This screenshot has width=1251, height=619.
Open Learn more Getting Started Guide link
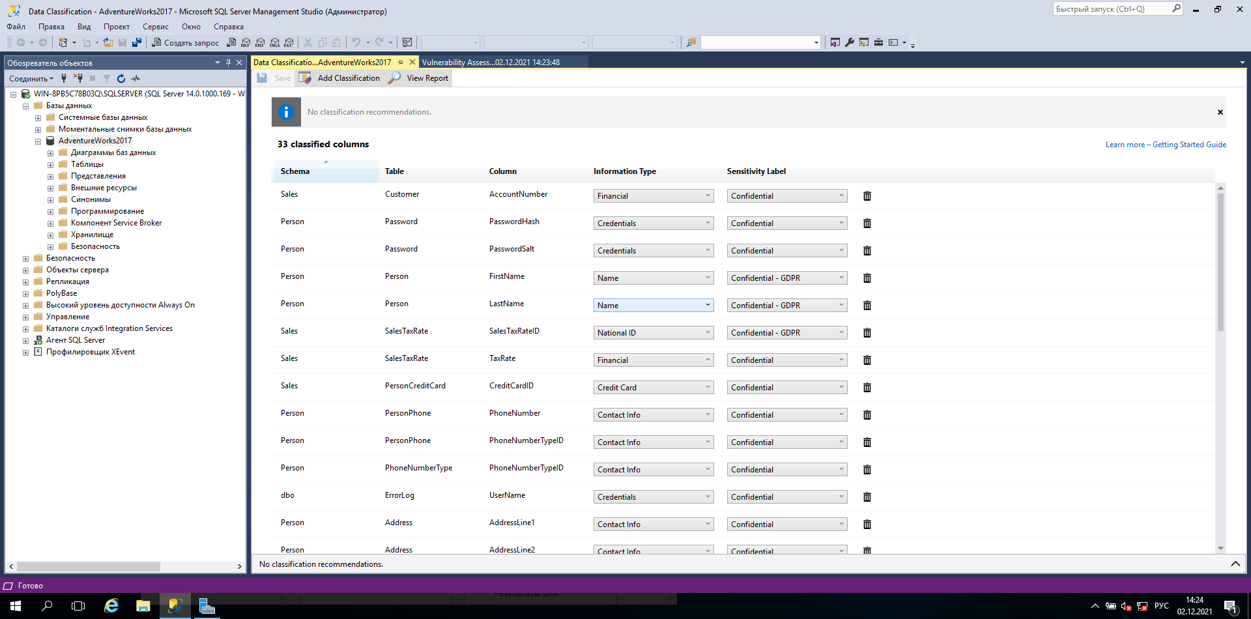point(1166,145)
